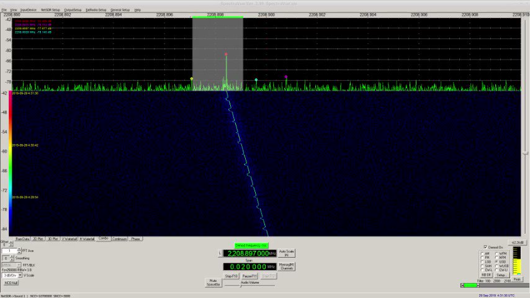Image resolution: width=530 pixels, height=298 pixels.
Task: Switch to the RawData tab
Action: [22, 239]
